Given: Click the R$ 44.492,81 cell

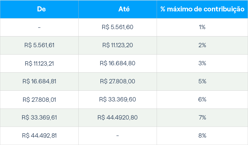Looking at the screenshot, I should pos(39,136).
